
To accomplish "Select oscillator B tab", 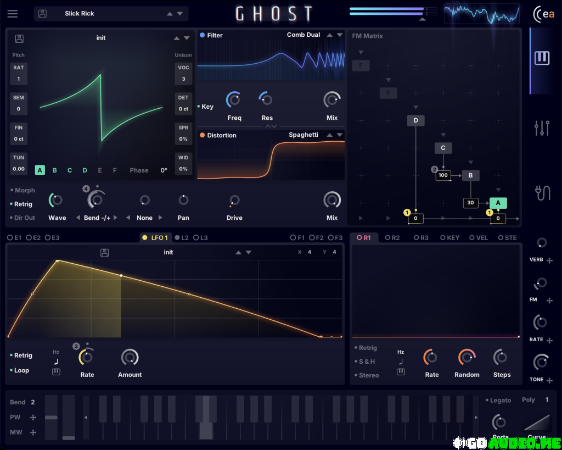I will click(x=54, y=170).
